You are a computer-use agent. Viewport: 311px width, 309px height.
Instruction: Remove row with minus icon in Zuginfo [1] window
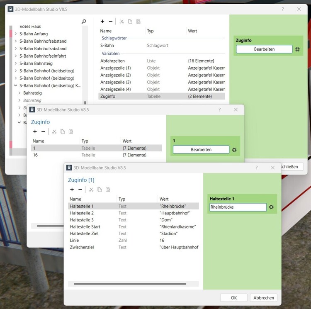[80, 190]
